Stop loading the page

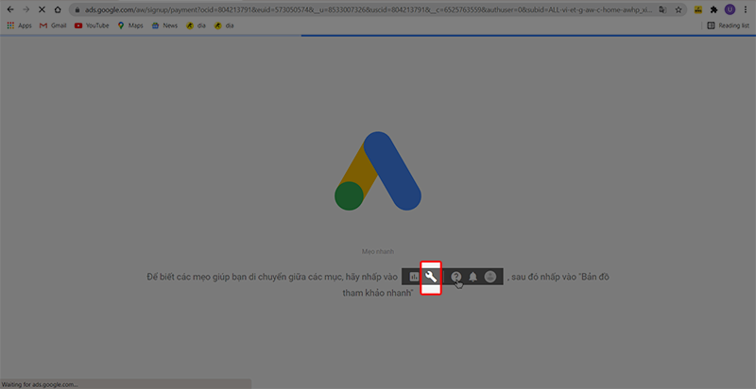(41, 8)
